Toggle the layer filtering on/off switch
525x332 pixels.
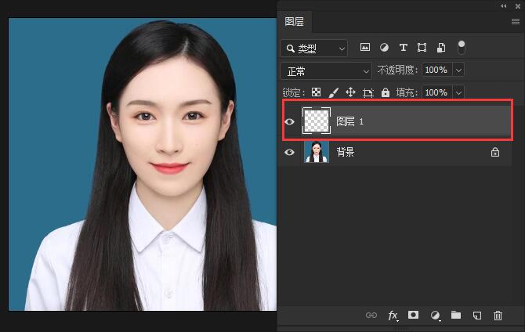462,47
